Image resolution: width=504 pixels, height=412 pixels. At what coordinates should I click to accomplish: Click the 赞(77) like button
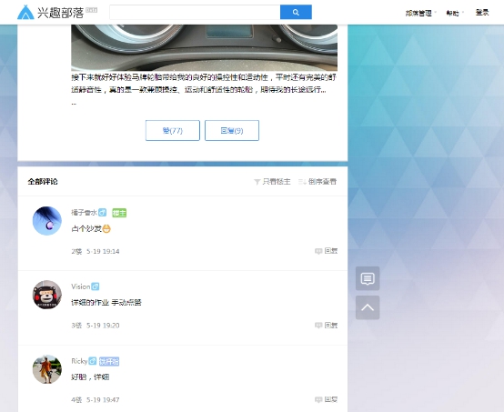tap(173, 130)
